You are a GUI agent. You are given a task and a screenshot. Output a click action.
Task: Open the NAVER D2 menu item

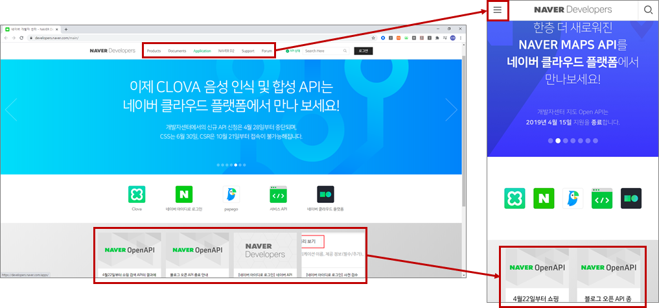click(226, 51)
